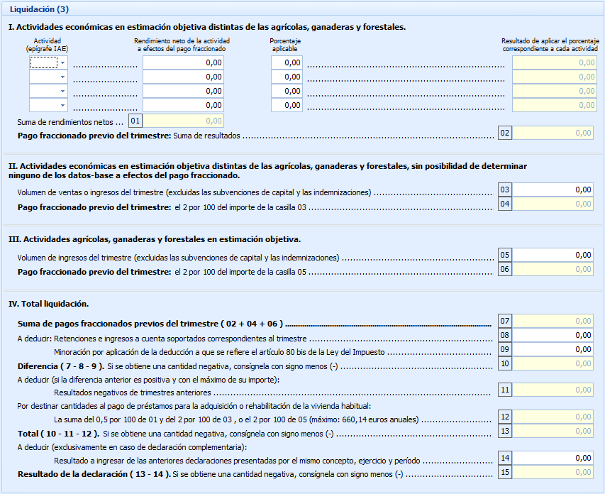
Task: Click the 'Porcentaje aplicable' column header
Action: coord(285,45)
